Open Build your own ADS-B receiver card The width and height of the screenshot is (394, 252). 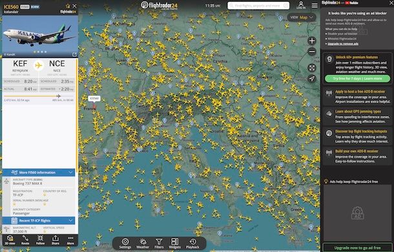[358, 156]
